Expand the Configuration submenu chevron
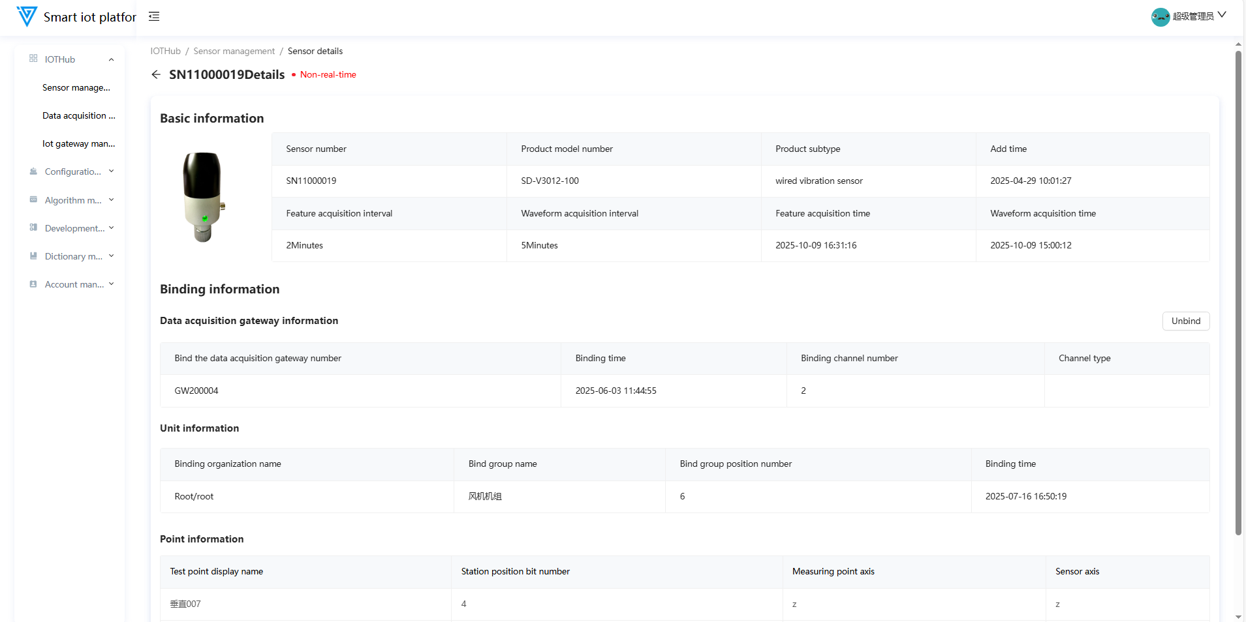The width and height of the screenshot is (1246, 622). coord(112,171)
